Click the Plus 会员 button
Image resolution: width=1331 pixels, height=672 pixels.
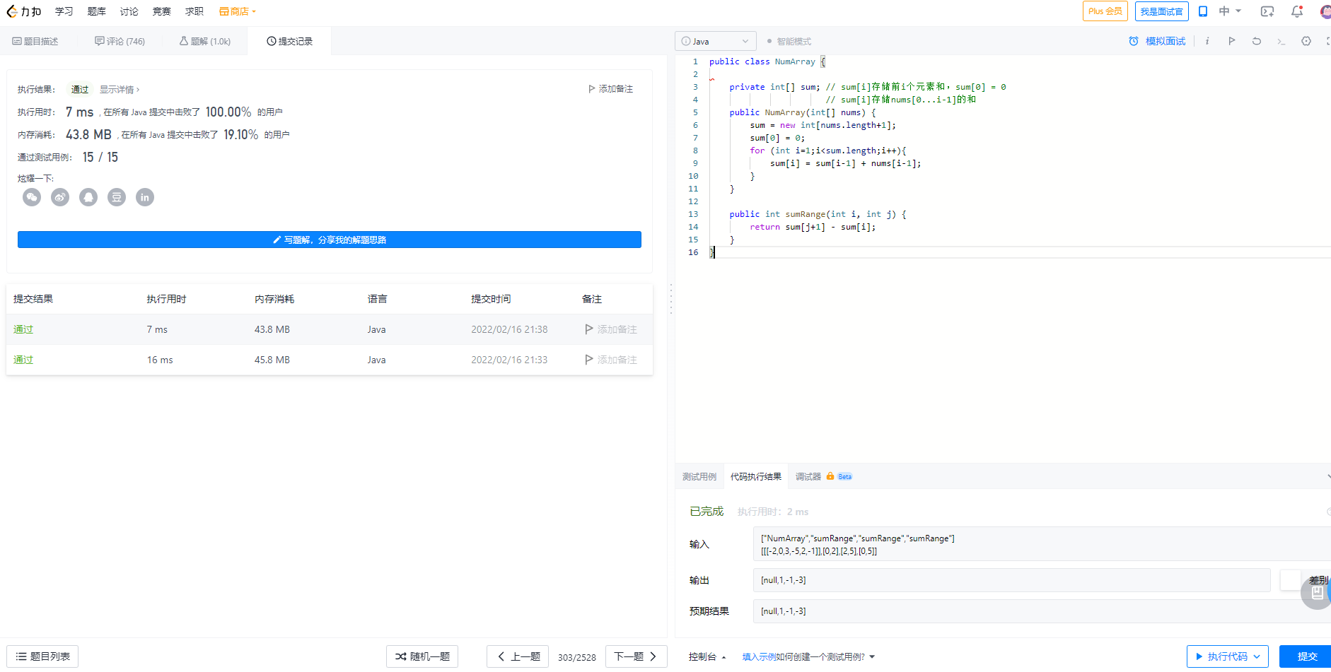(1105, 11)
